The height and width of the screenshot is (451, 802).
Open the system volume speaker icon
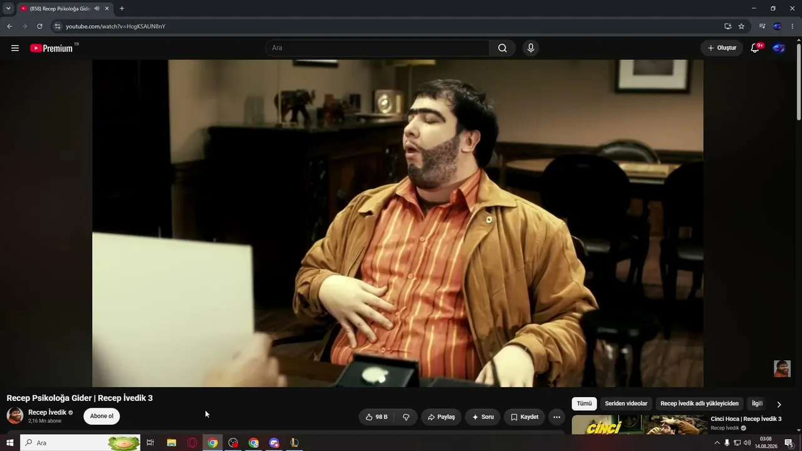[x=747, y=443]
